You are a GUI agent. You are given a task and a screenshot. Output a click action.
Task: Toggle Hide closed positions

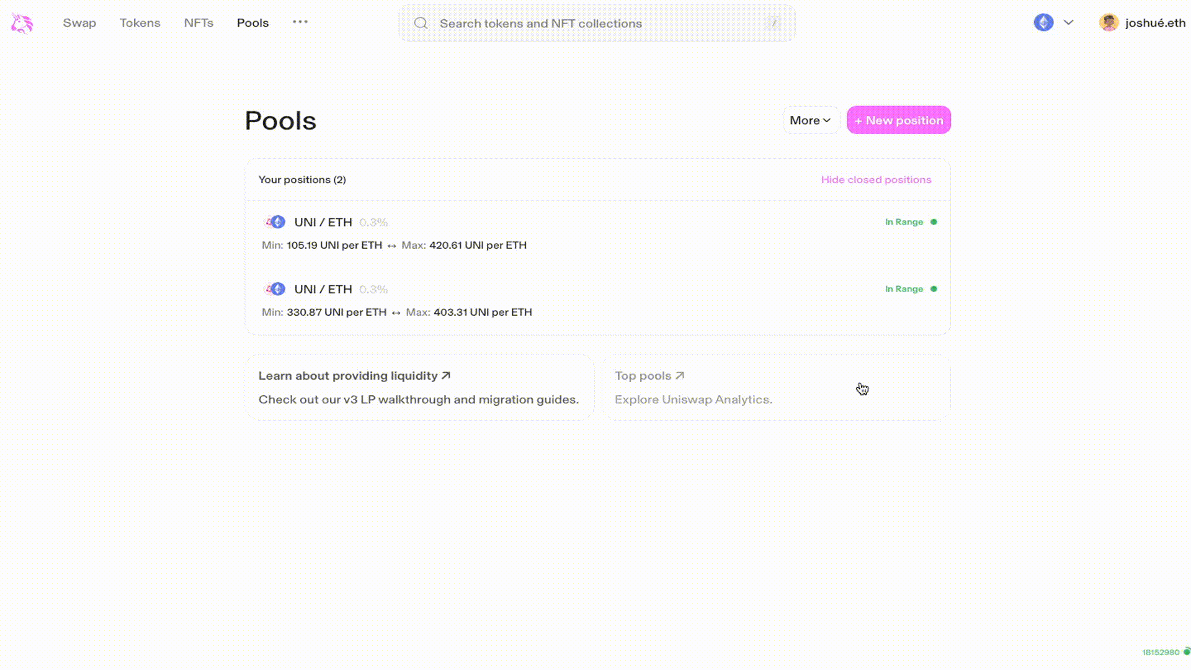pos(876,180)
